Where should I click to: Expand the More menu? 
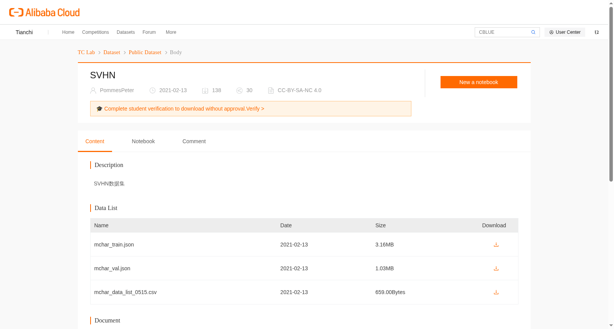click(x=171, y=32)
